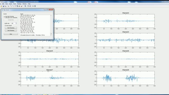Toggle Auto start Streaming checkbox
The image size is (169, 95).
(4, 17)
